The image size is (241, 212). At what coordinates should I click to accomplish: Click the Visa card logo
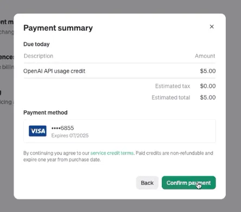tap(37, 131)
